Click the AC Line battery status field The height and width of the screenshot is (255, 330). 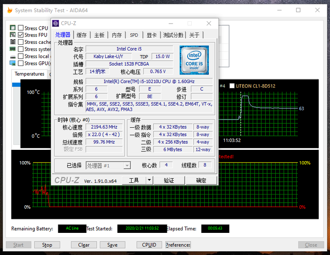pos(72,228)
